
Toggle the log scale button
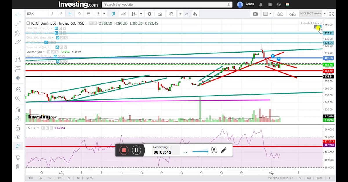point(309,178)
